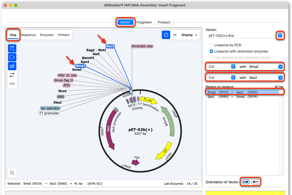Switch to the Vector tab
This screenshot has height=195, width=292.
click(125, 22)
